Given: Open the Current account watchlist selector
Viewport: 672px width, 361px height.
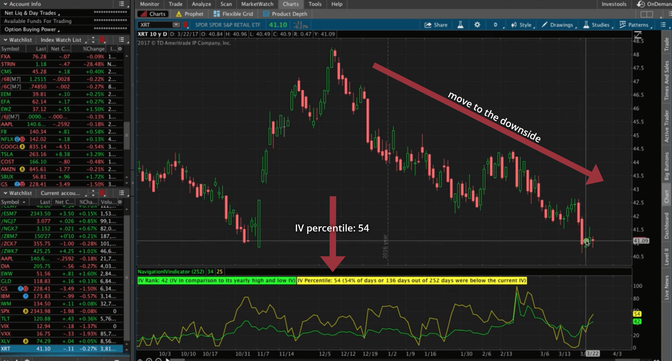Looking at the screenshot, I should click(63, 193).
